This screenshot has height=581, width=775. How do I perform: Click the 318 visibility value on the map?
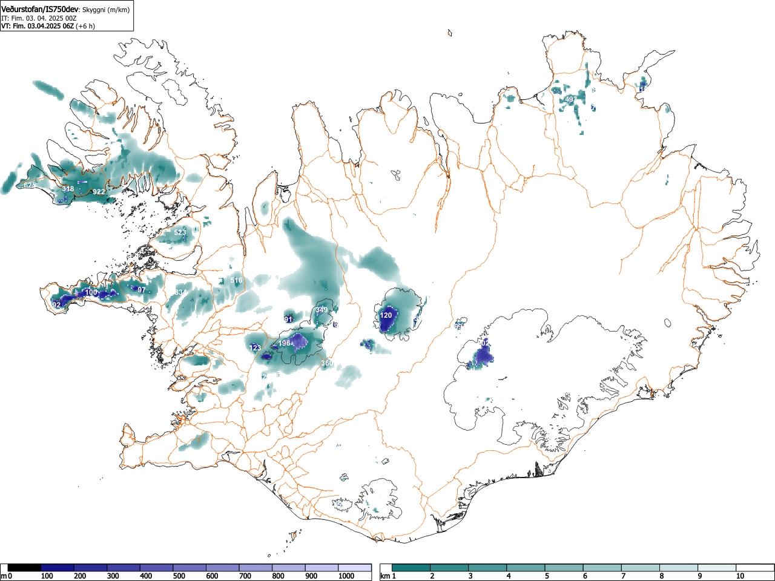[x=68, y=189]
